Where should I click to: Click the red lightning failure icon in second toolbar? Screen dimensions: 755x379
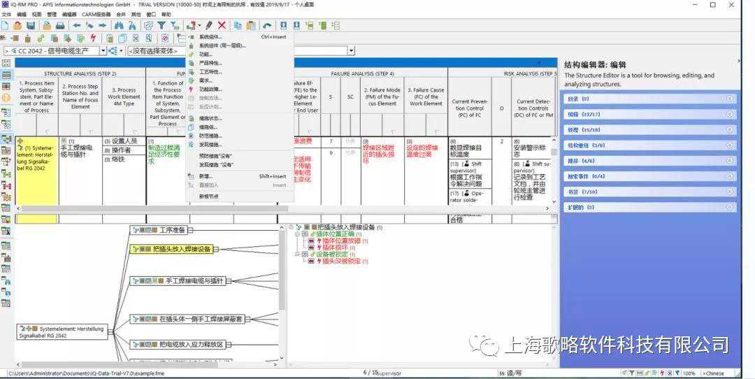[93, 38]
